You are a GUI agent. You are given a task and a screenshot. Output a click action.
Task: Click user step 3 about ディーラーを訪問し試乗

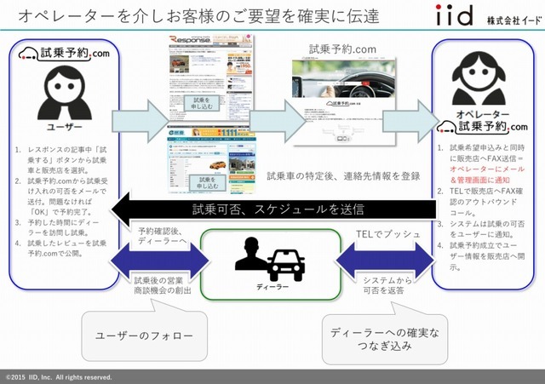[x=58, y=227]
